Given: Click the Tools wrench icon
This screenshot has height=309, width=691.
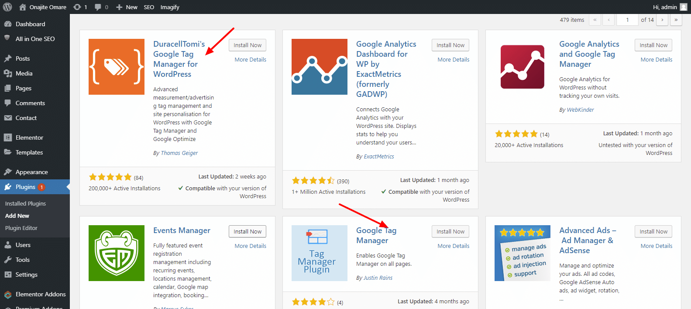Looking at the screenshot, I should coord(8,260).
